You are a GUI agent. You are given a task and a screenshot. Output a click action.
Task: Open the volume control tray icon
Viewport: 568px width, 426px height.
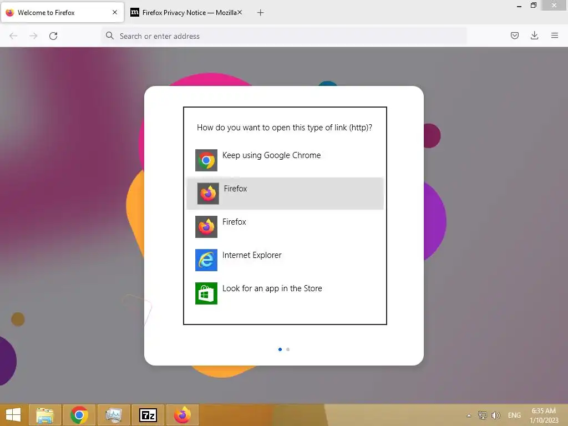495,415
